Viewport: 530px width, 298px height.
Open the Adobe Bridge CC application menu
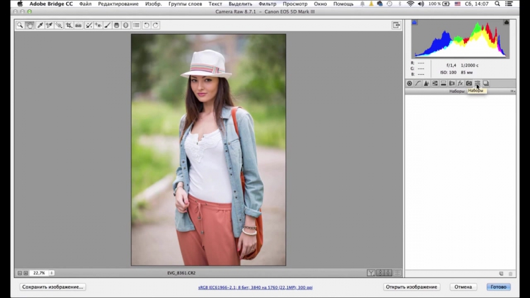pos(51,4)
